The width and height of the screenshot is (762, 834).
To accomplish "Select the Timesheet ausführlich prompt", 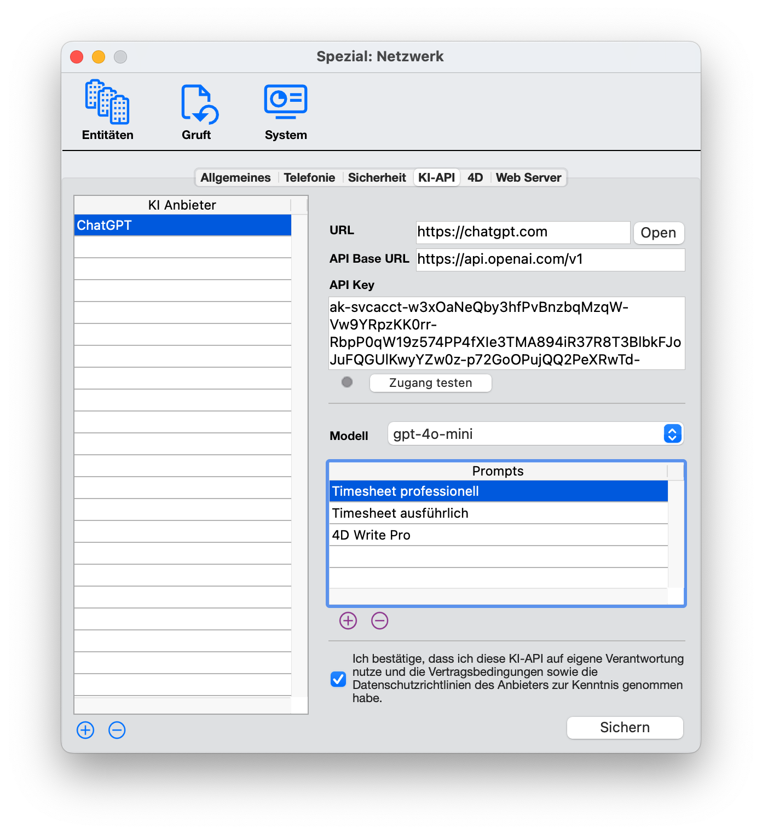I will coord(498,513).
